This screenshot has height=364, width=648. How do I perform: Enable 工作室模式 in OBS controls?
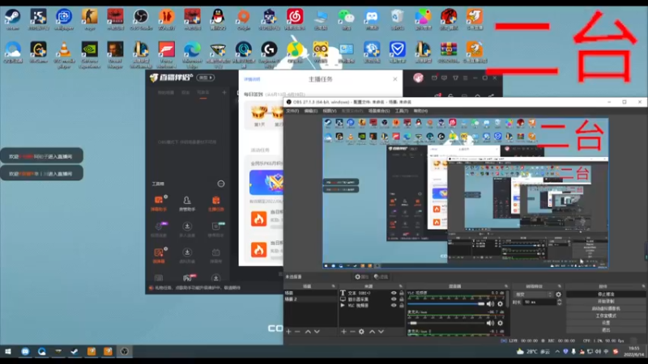pyautogui.click(x=605, y=315)
